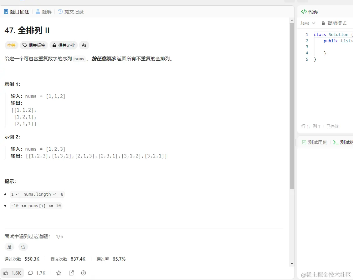Click the 1/5 survey counter
This screenshot has height=280, width=353.
coord(59,236)
